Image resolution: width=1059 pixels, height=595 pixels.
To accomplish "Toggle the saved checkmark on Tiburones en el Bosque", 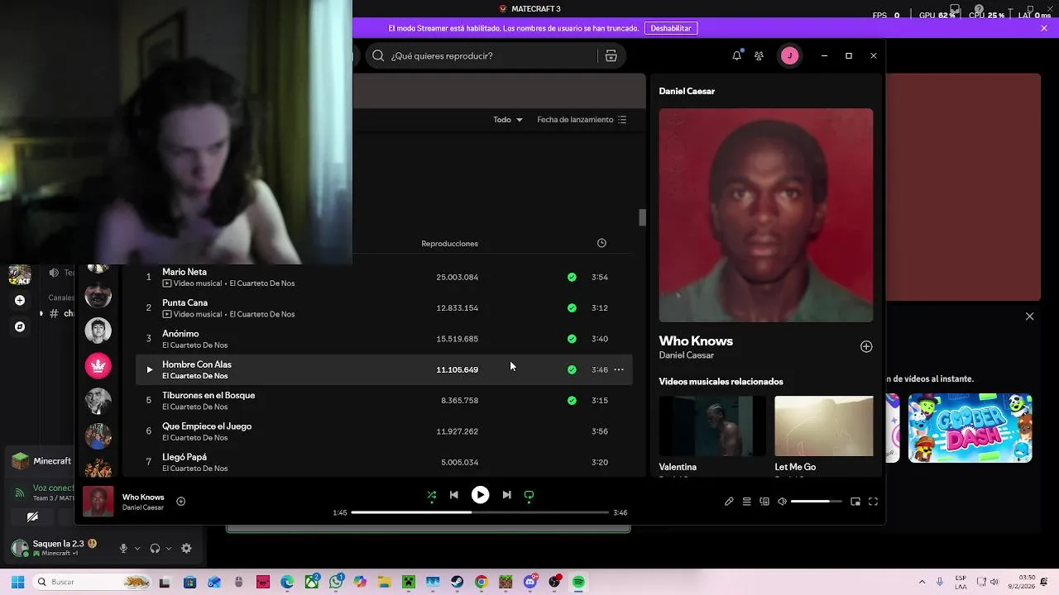I will pyautogui.click(x=572, y=400).
